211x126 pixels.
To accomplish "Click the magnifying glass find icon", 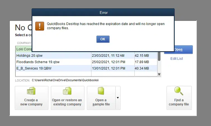I will click(179, 91).
